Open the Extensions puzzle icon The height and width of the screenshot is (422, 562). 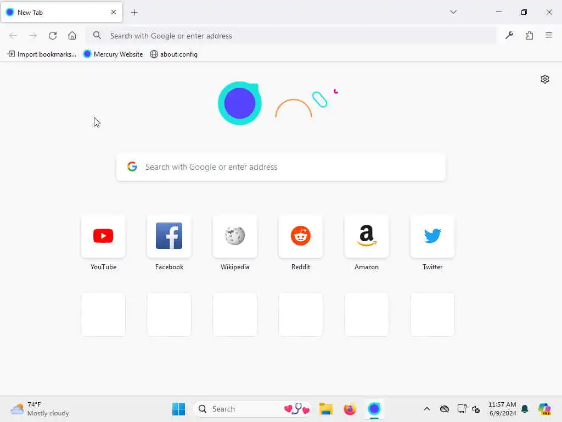pyautogui.click(x=529, y=35)
